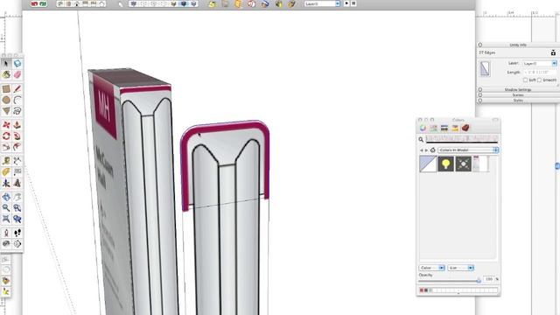Screen dimensions: 560x315
Task: Click the home button in Colors panel
Action: tap(433, 150)
